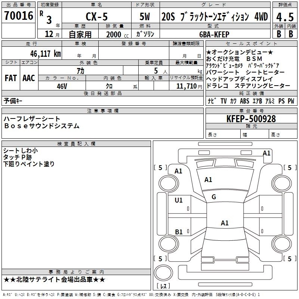Click the B grade under 内装

pos(291,34)
